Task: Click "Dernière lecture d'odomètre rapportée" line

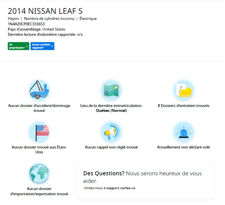Action: click(x=45, y=34)
